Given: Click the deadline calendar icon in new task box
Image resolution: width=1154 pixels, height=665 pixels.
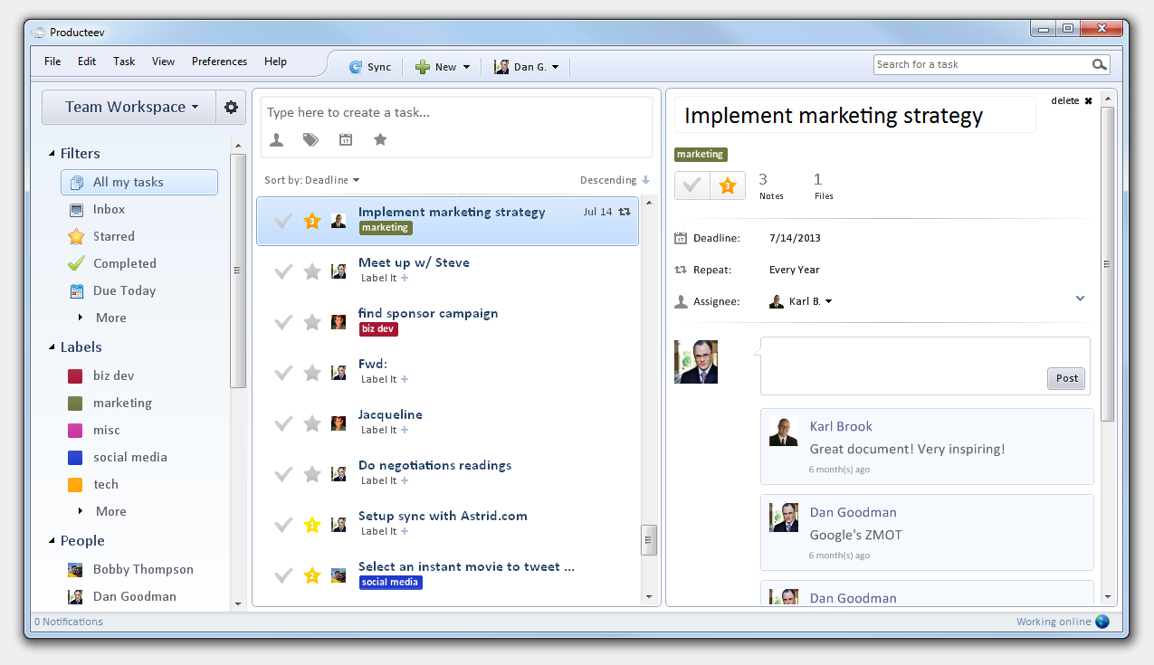Looking at the screenshot, I should click(x=345, y=139).
